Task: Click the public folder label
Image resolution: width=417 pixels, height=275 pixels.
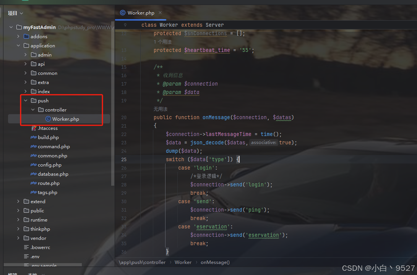Action: [x=37, y=210]
